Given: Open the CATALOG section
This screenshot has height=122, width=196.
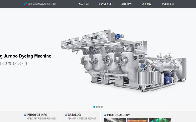Looking at the screenshot, I should (x=74, y=115).
